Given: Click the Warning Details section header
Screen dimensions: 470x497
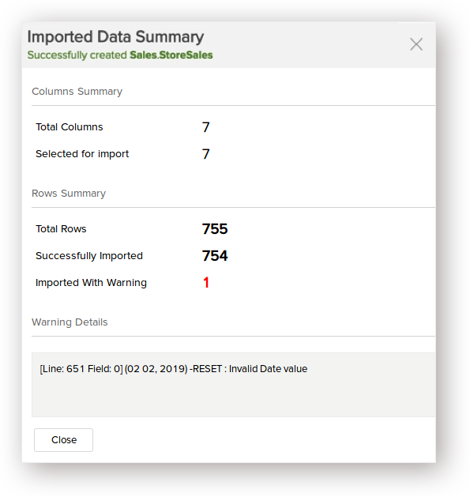Looking at the screenshot, I should 70,322.
